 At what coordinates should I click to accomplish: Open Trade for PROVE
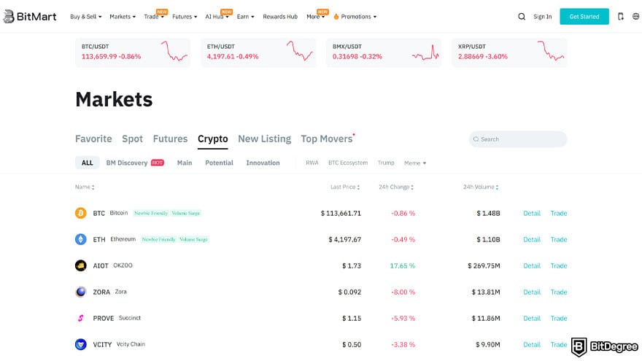point(559,318)
